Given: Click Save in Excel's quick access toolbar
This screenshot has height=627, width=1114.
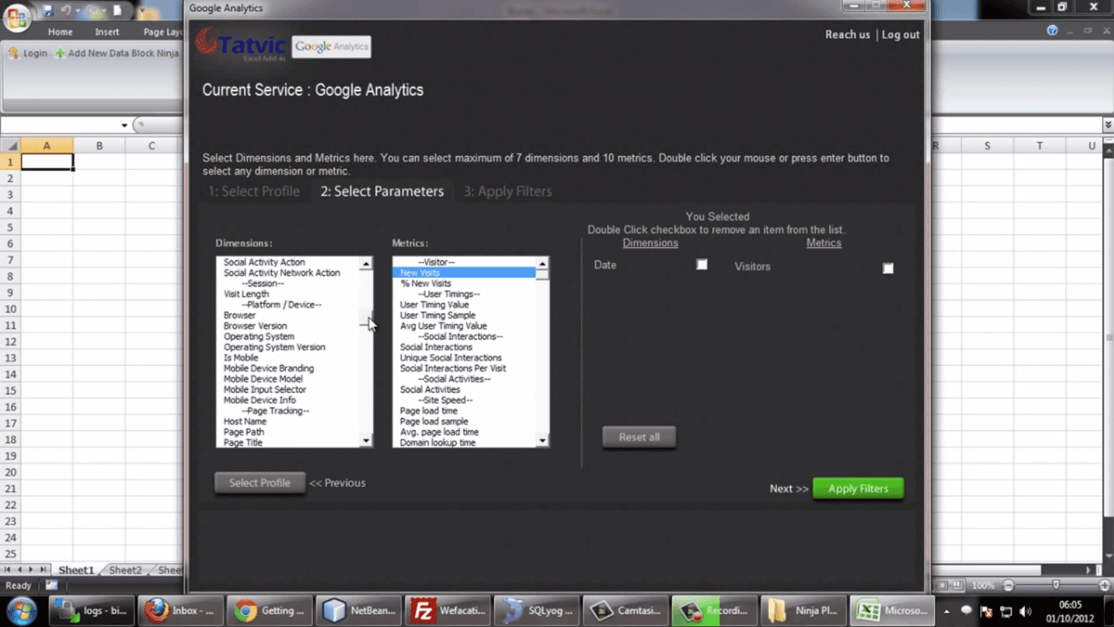Looking at the screenshot, I should tap(47, 10).
